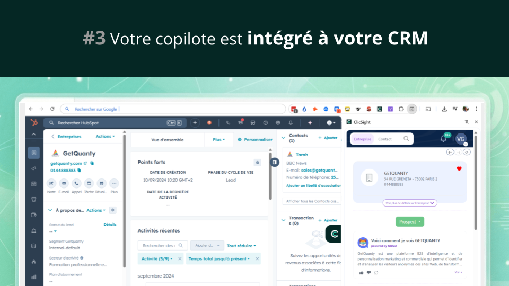Go back to Entreprises list
Image resolution: width=509 pixels, height=286 pixels.
(67, 137)
